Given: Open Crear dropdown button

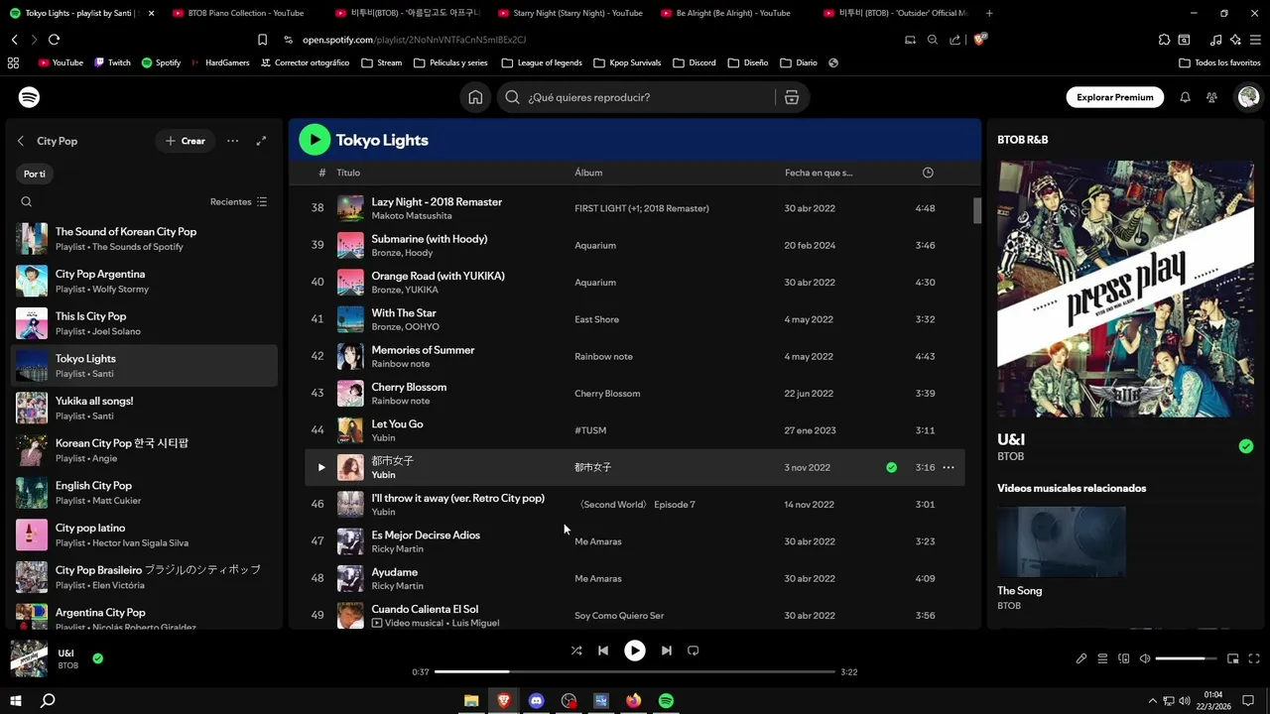Looking at the screenshot, I should 186,141.
